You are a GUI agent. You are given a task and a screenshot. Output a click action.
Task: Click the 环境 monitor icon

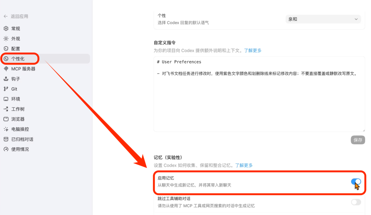click(x=6, y=99)
